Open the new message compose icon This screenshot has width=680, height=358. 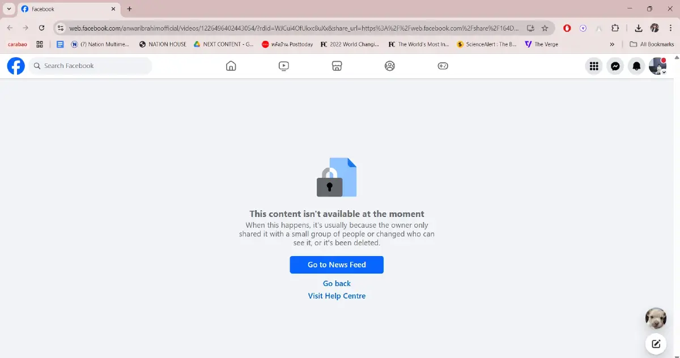pos(656,343)
